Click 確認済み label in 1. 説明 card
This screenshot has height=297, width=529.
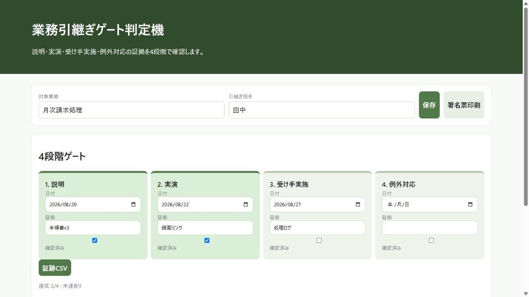tap(55, 248)
